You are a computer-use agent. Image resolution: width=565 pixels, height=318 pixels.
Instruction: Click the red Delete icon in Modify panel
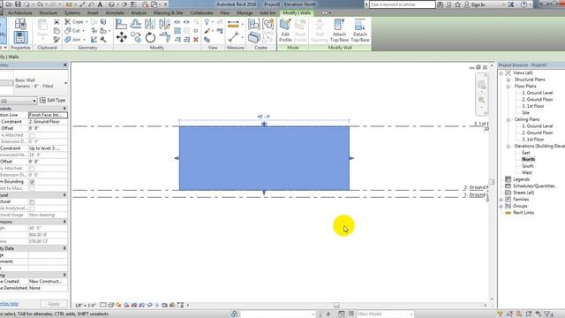click(x=196, y=39)
